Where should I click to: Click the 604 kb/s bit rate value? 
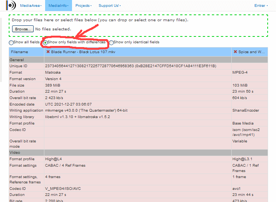coord(240,98)
